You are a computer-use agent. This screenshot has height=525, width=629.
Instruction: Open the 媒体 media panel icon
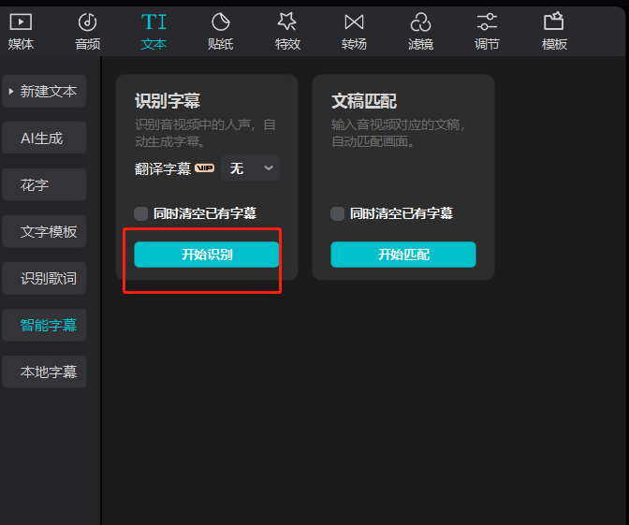tap(21, 22)
